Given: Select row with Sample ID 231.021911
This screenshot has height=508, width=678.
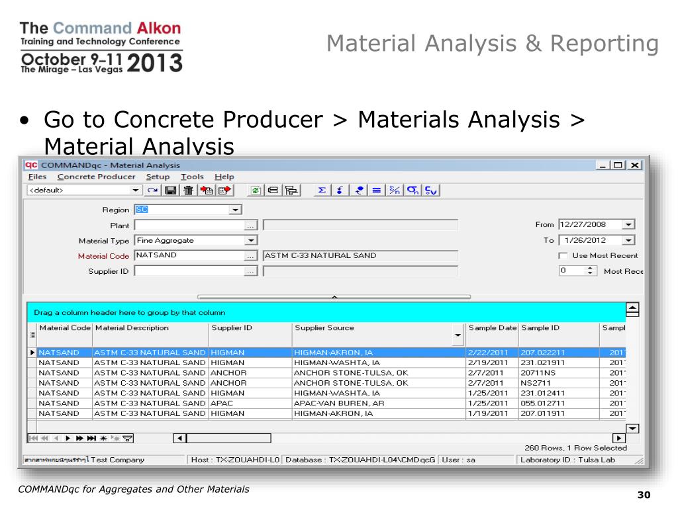Looking at the screenshot, I should click(326, 363).
